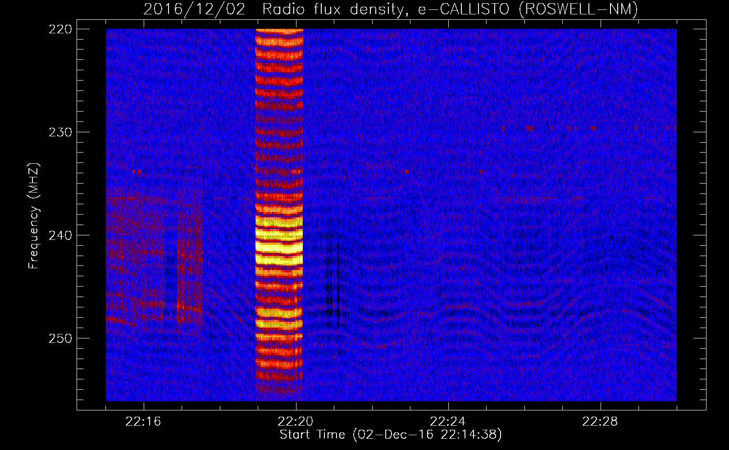Viewport: 729px width, 450px height.
Task: Click the Start Time axis caption
Action: [391, 435]
